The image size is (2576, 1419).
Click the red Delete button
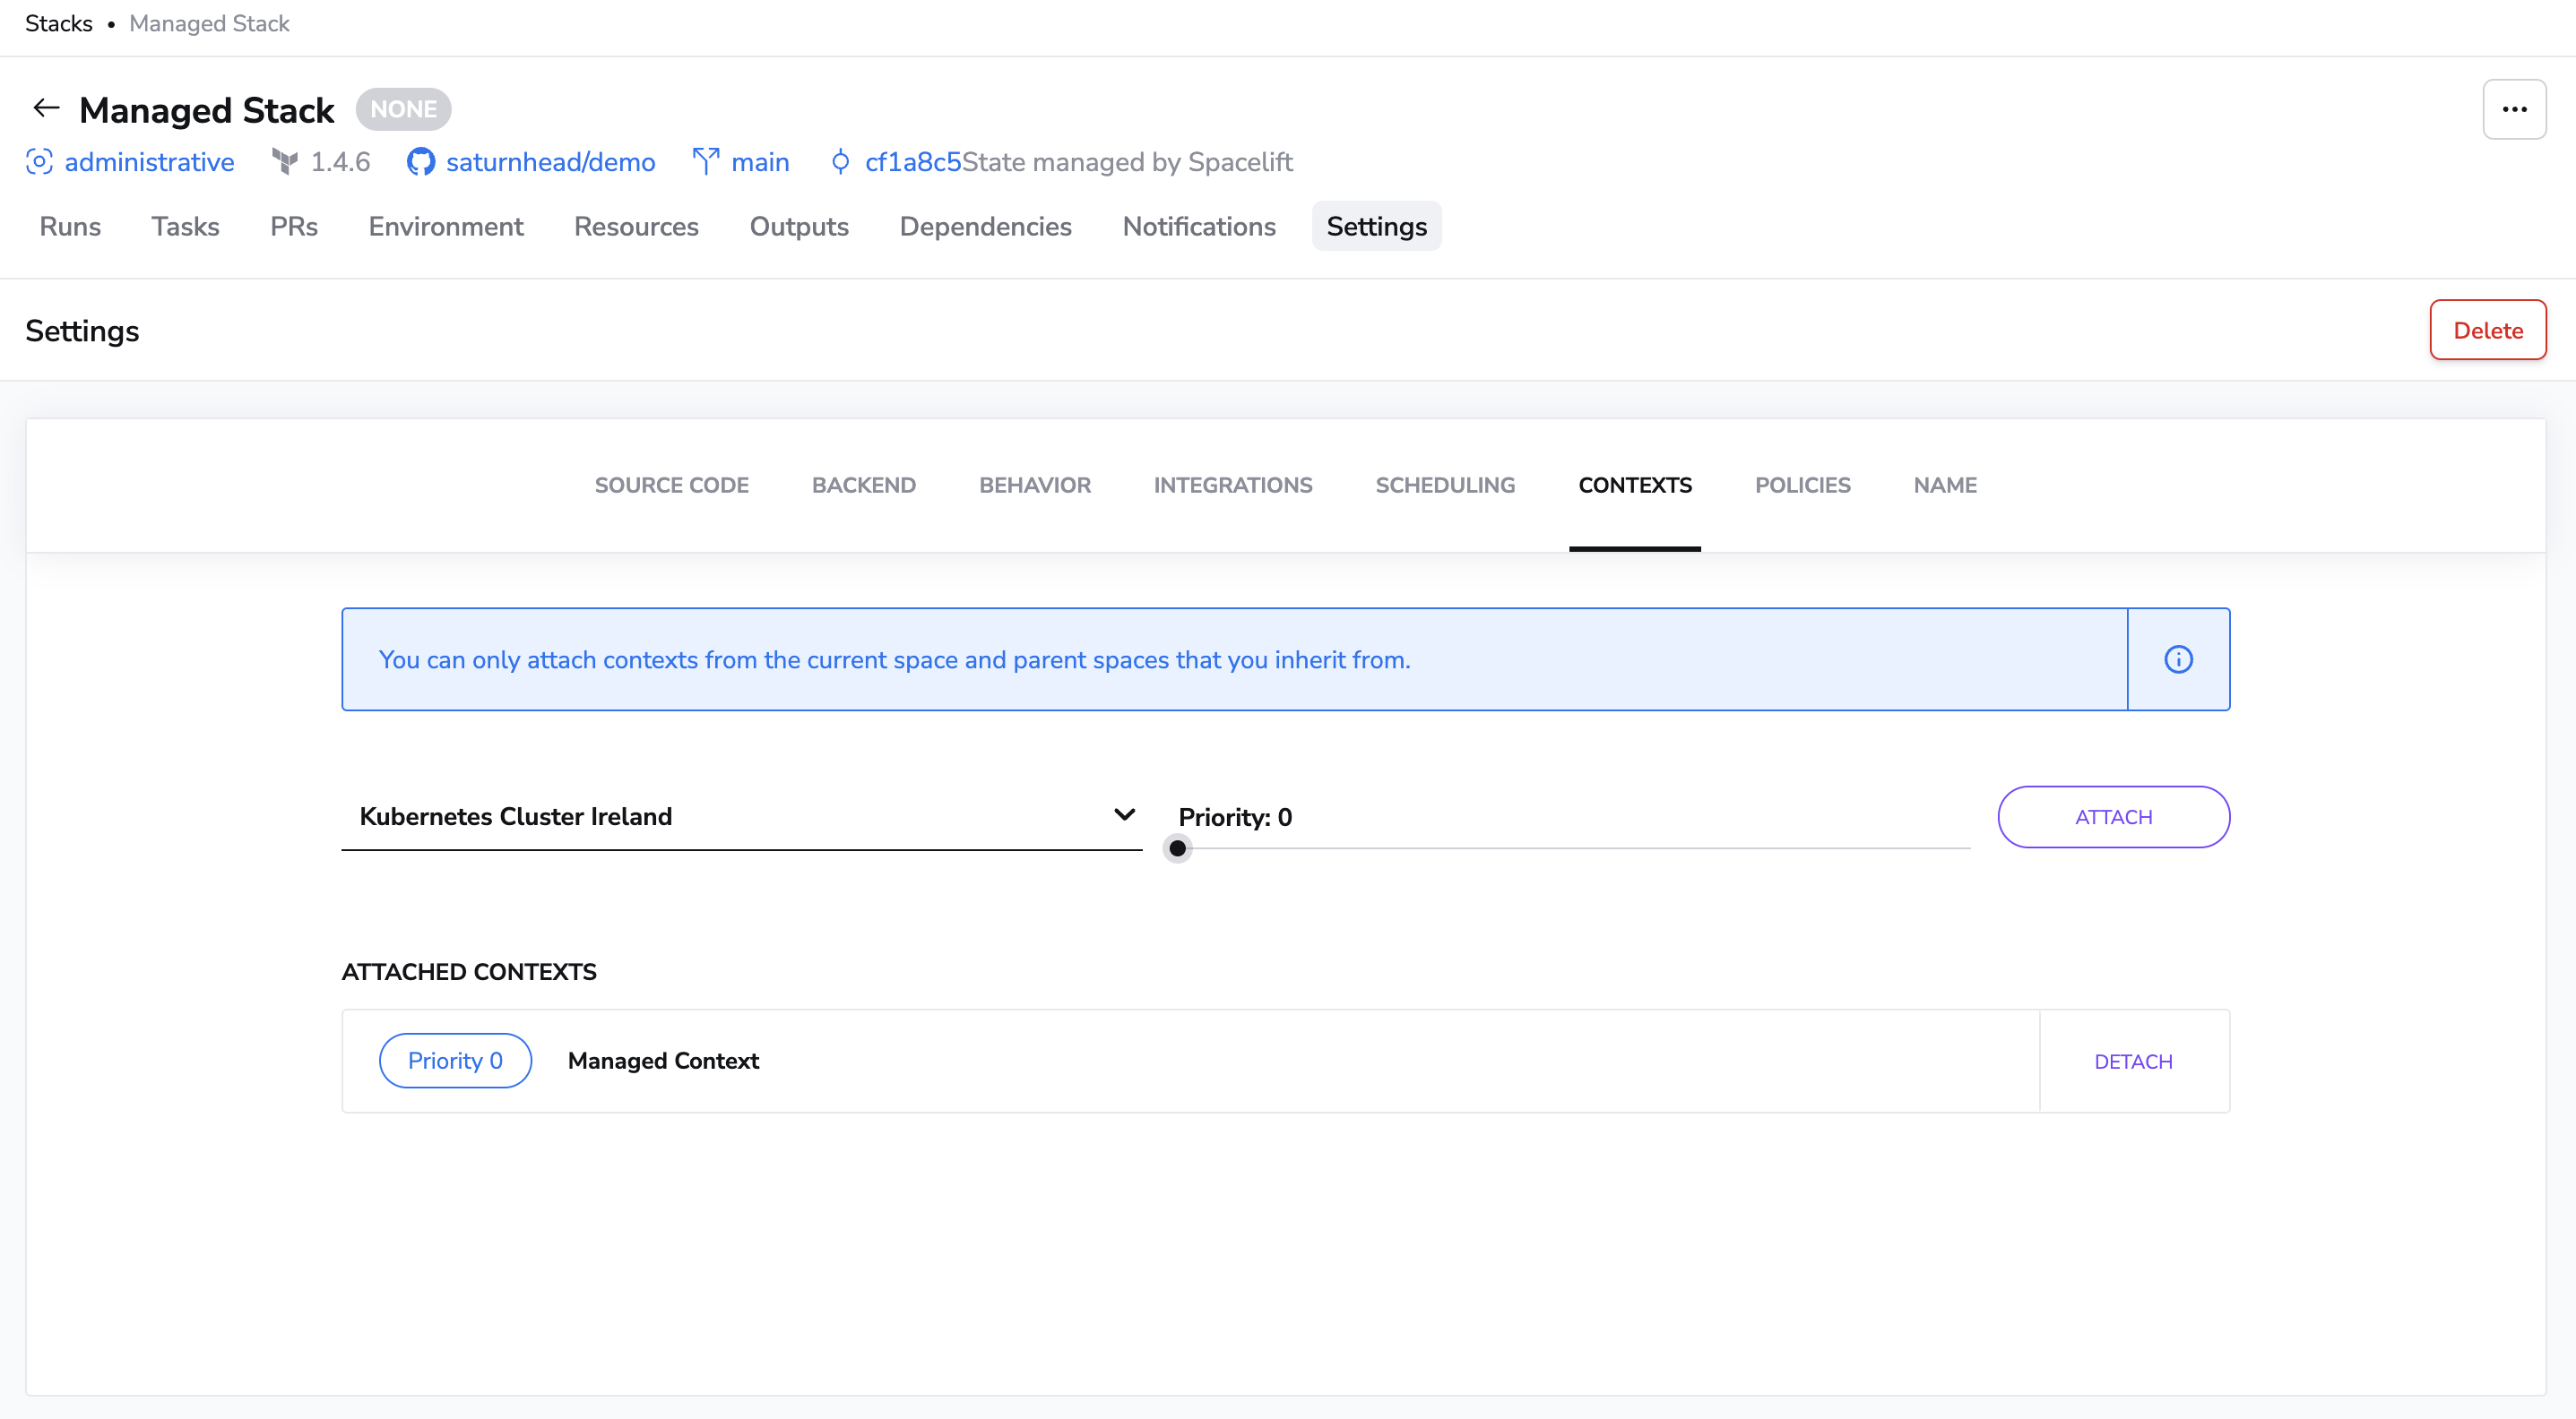pyautogui.click(x=2487, y=330)
